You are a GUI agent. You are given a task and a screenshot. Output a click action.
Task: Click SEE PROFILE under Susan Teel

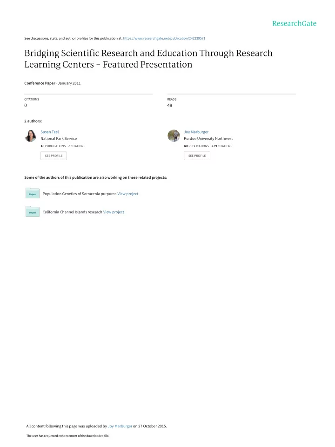(54, 156)
